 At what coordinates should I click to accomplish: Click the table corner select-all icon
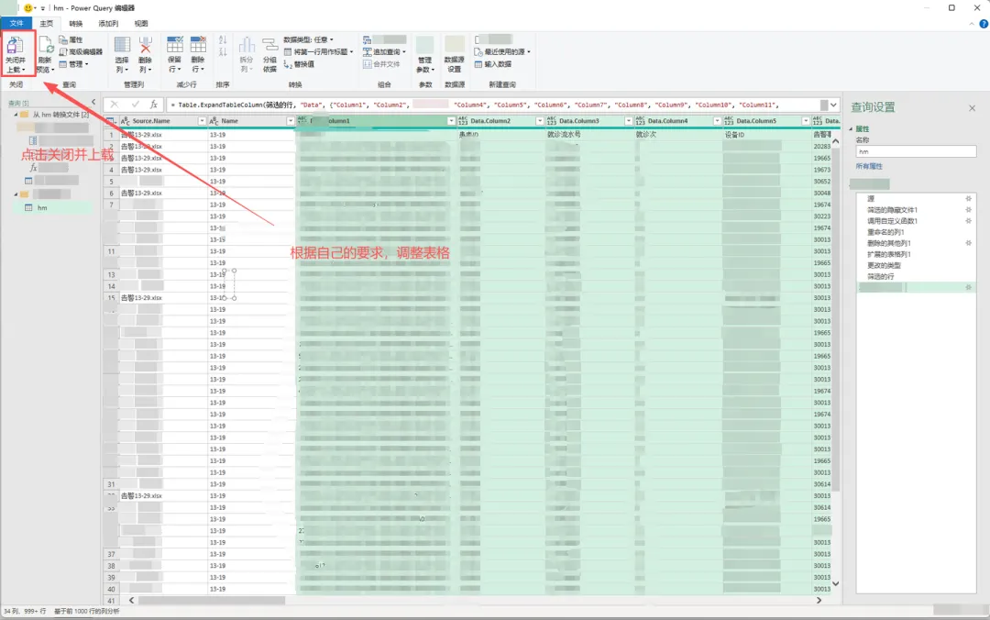(111, 121)
